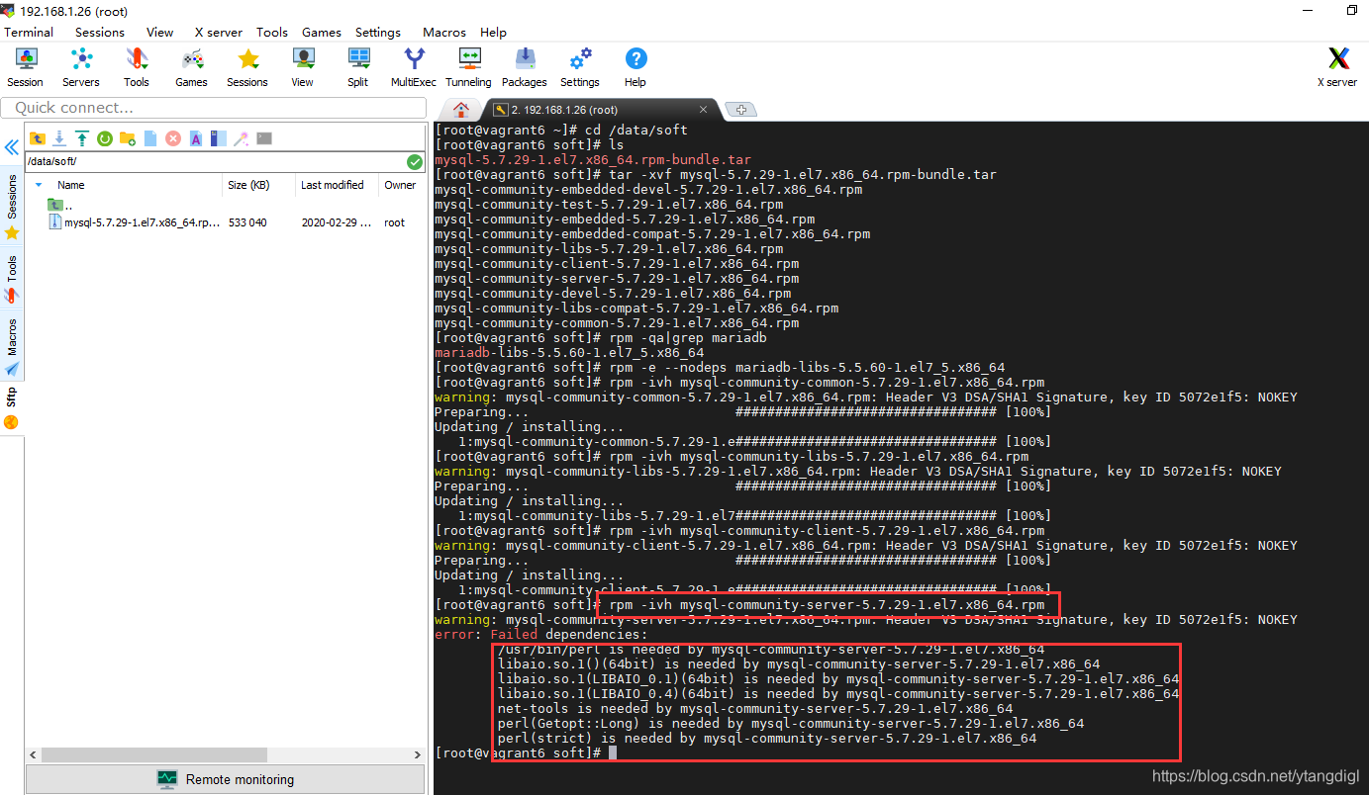
Task: Open the Macros menu
Action: click(444, 32)
